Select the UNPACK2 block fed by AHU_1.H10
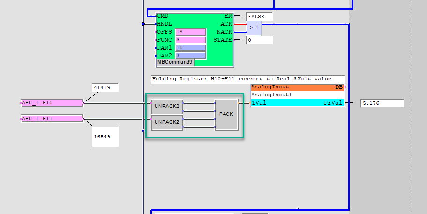Viewport: 427px width, 214px height. coord(167,106)
